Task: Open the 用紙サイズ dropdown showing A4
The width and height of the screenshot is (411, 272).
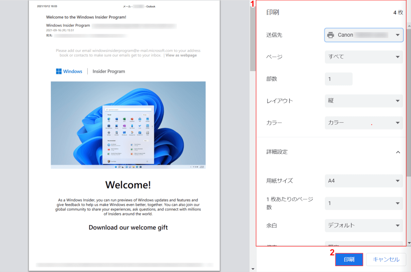Action: [x=364, y=181]
